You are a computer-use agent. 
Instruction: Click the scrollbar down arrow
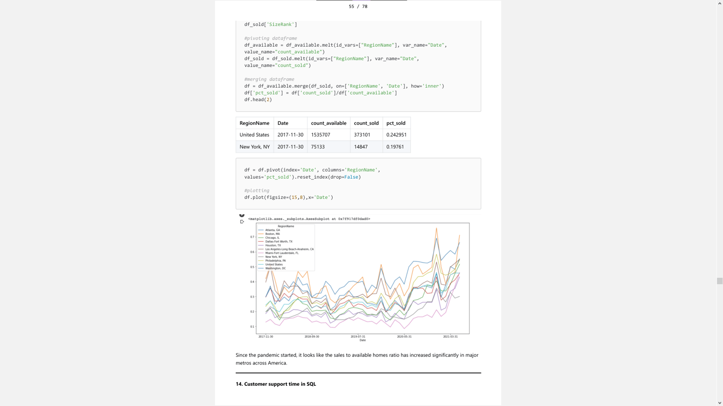point(720,403)
